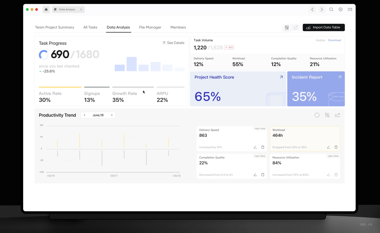This screenshot has width=380, height=233.
Task: Open the filter sliders icon in Productivity Trend
Action: pyautogui.click(x=327, y=115)
